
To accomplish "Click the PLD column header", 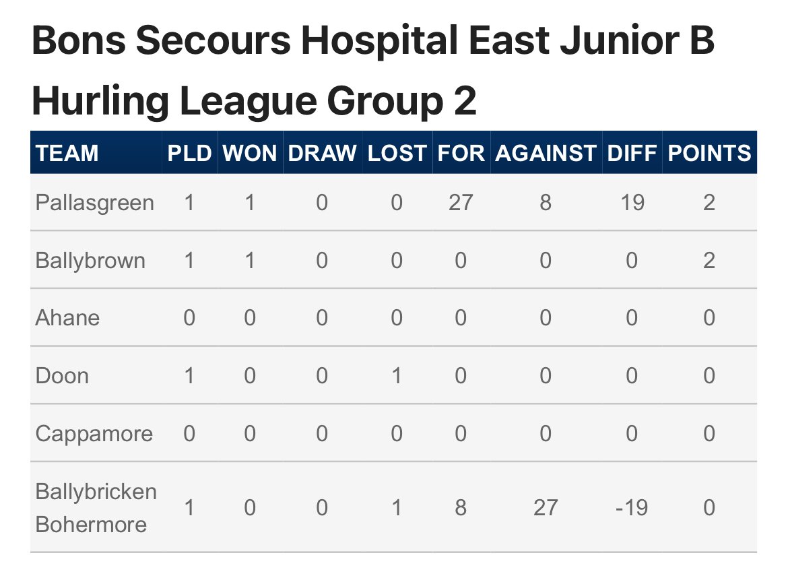I will (x=189, y=154).
